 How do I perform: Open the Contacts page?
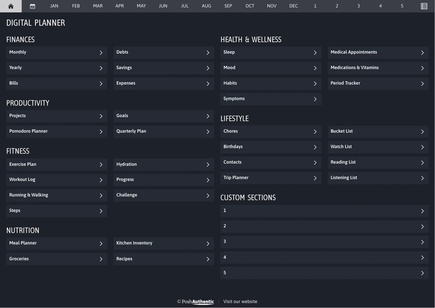click(x=271, y=163)
